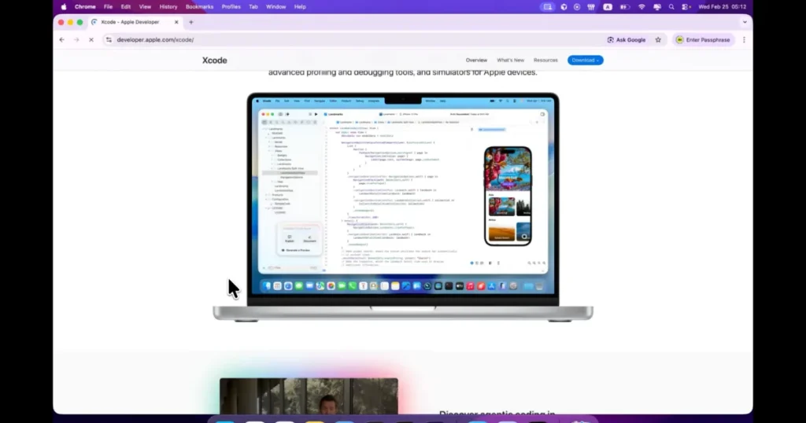Viewport: 806px width, 423px height.
Task: Open Spotlight search magnifier icon
Action: point(671,6)
